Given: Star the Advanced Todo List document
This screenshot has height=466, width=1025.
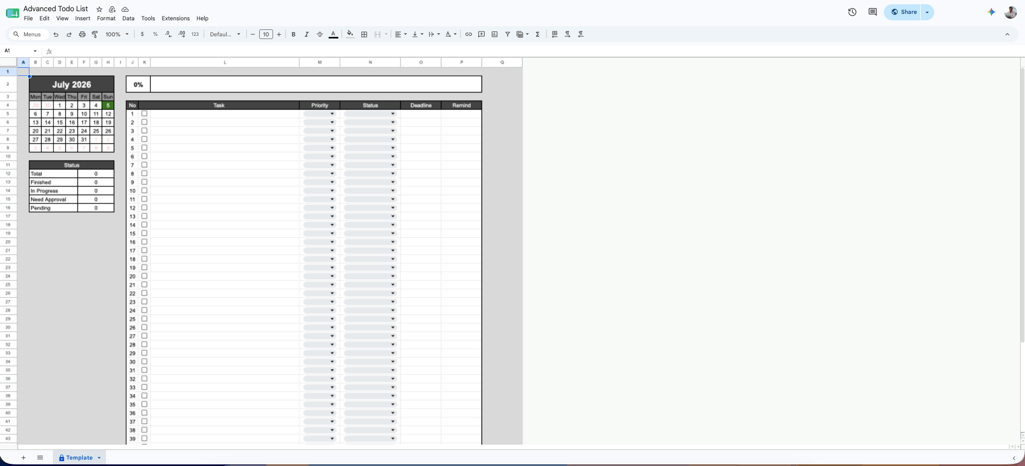Looking at the screenshot, I should 99,9.
